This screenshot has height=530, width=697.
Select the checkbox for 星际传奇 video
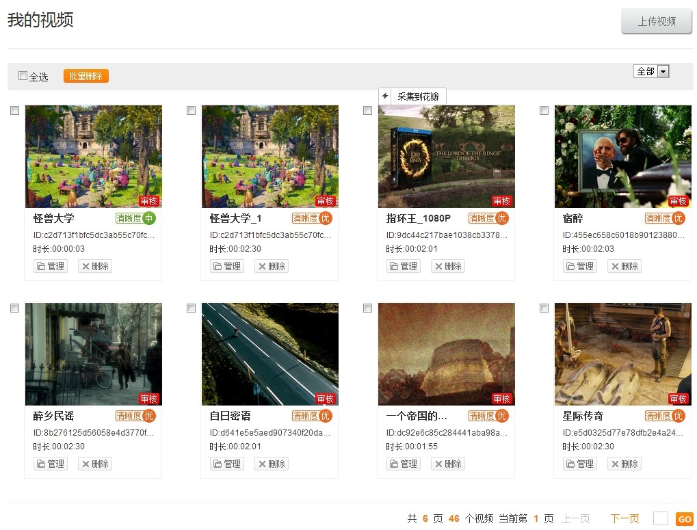click(x=544, y=308)
